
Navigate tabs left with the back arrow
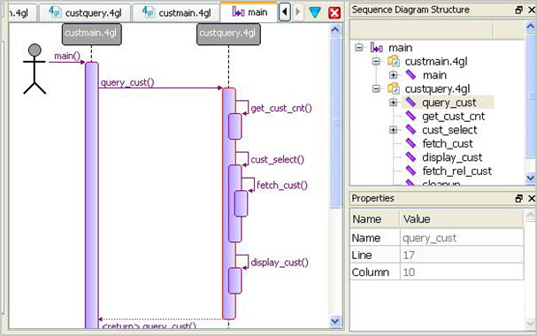click(x=284, y=12)
